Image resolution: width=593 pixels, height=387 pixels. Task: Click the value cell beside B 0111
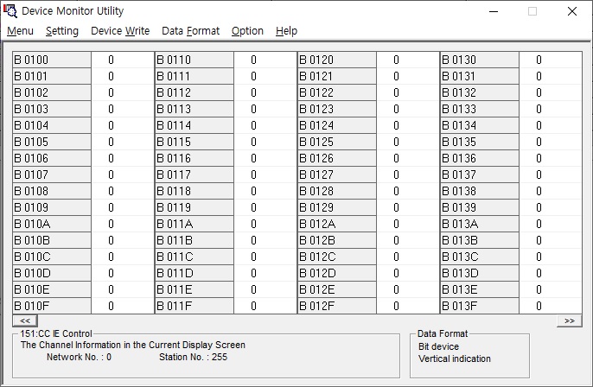click(265, 76)
